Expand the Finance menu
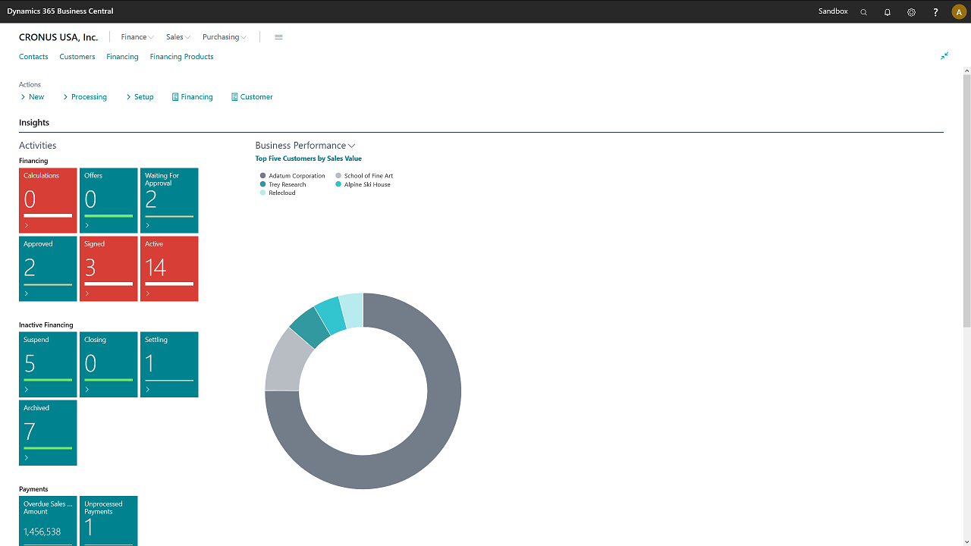 tap(137, 37)
